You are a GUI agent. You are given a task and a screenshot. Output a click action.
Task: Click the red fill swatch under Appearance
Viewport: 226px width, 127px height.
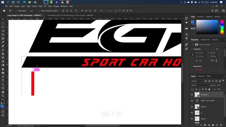[x=201, y=70]
